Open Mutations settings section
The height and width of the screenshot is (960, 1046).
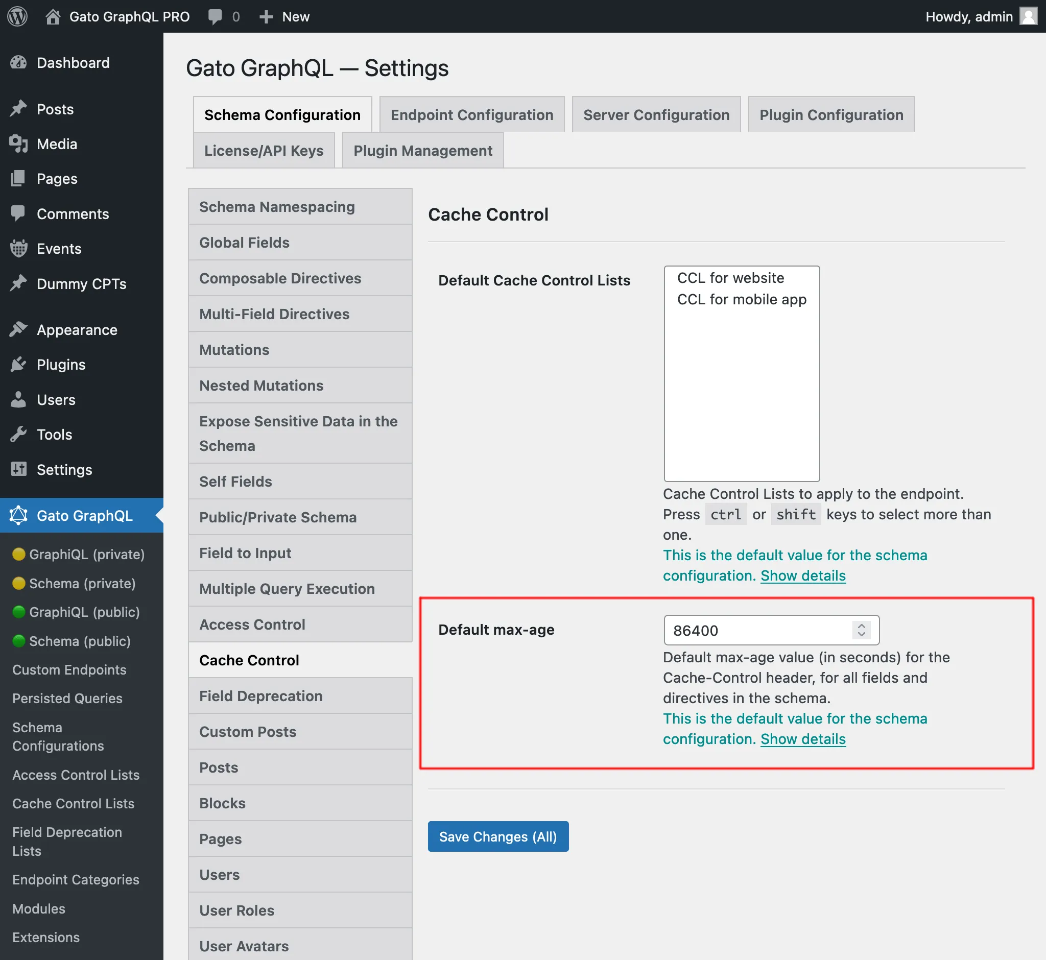(x=300, y=350)
